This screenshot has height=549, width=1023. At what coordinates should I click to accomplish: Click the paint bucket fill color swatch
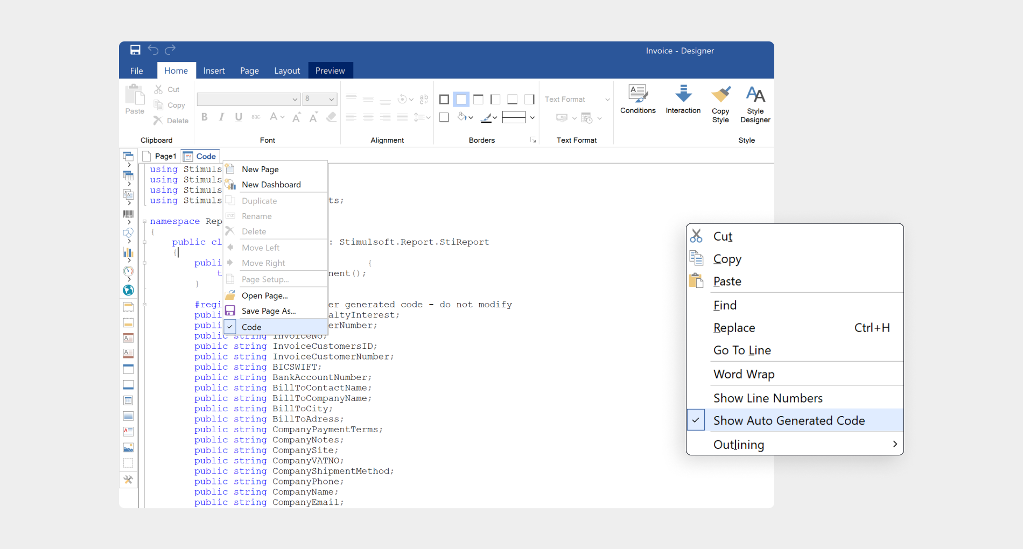[x=462, y=117]
